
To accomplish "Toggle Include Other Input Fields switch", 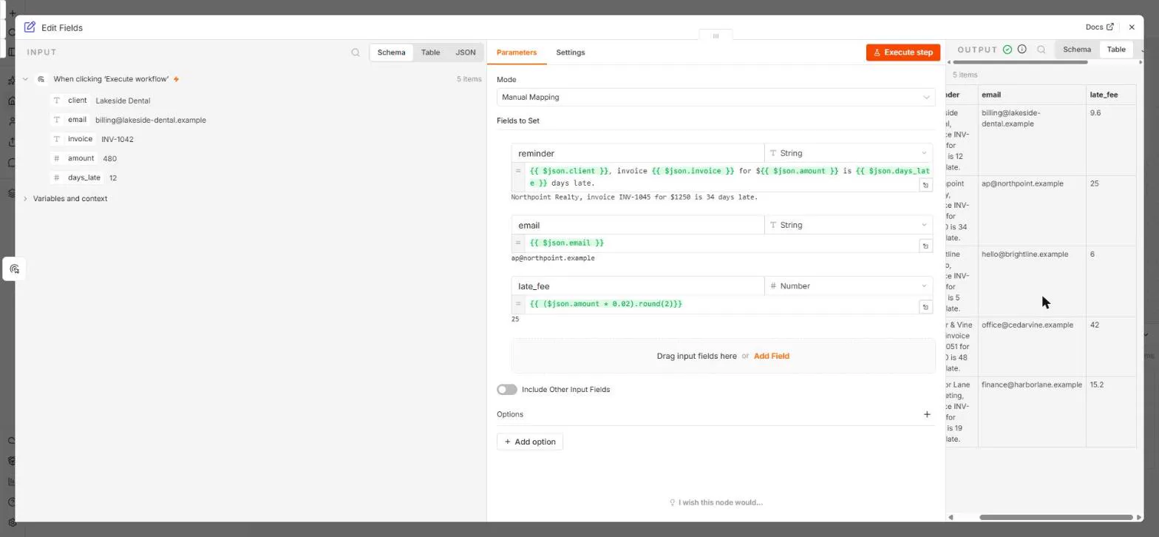I will coord(507,390).
